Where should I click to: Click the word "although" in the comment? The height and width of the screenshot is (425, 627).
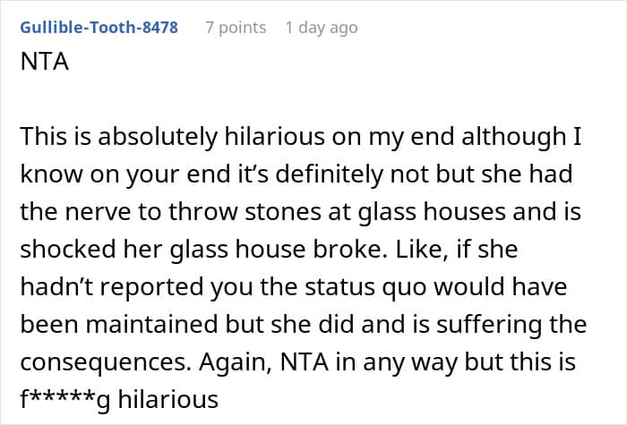click(514, 136)
